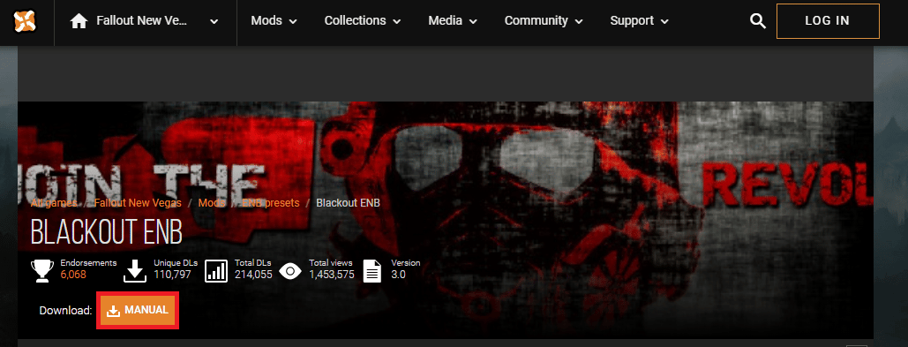This screenshot has height=347, width=908.
Task: Click the LOG IN button
Action: point(828,21)
